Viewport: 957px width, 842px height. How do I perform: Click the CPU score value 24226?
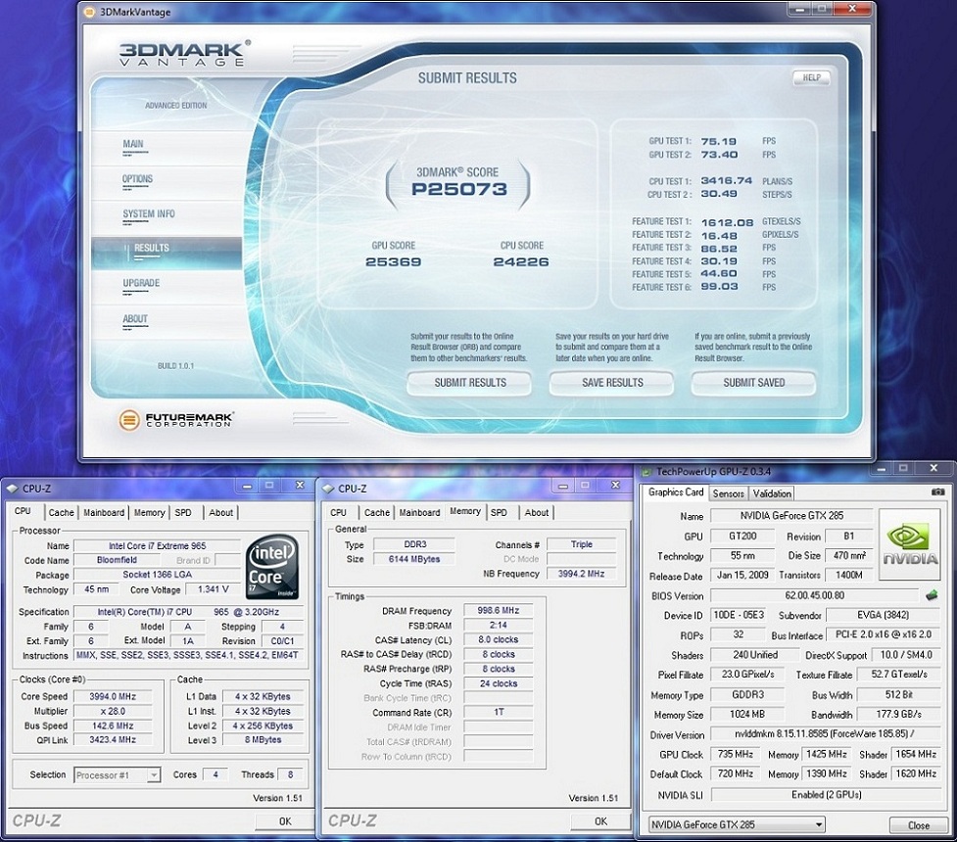pyautogui.click(x=521, y=261)
